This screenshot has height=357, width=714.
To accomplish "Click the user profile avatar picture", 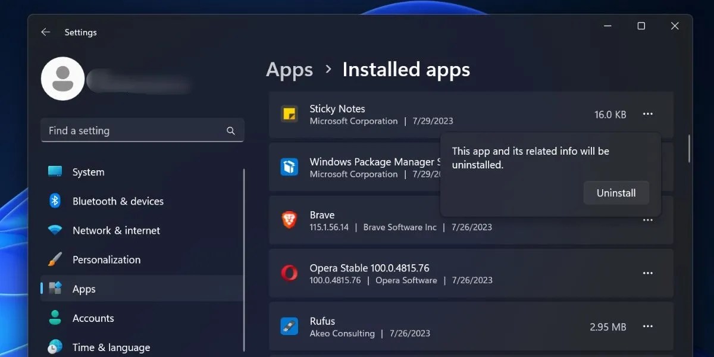I will pos(62,78).
